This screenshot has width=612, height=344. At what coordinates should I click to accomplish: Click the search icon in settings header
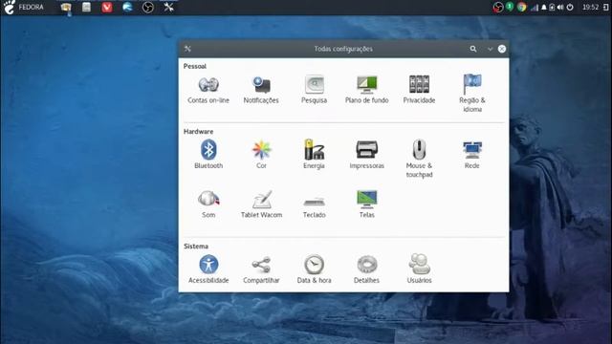[x=473, y=49]
